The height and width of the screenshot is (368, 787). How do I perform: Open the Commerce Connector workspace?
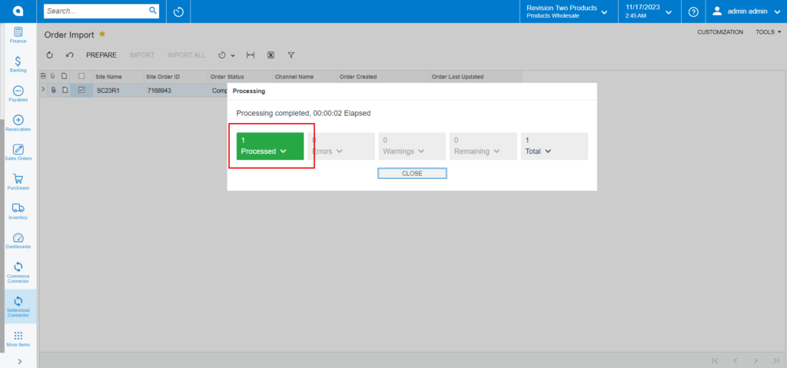(18, 272)
